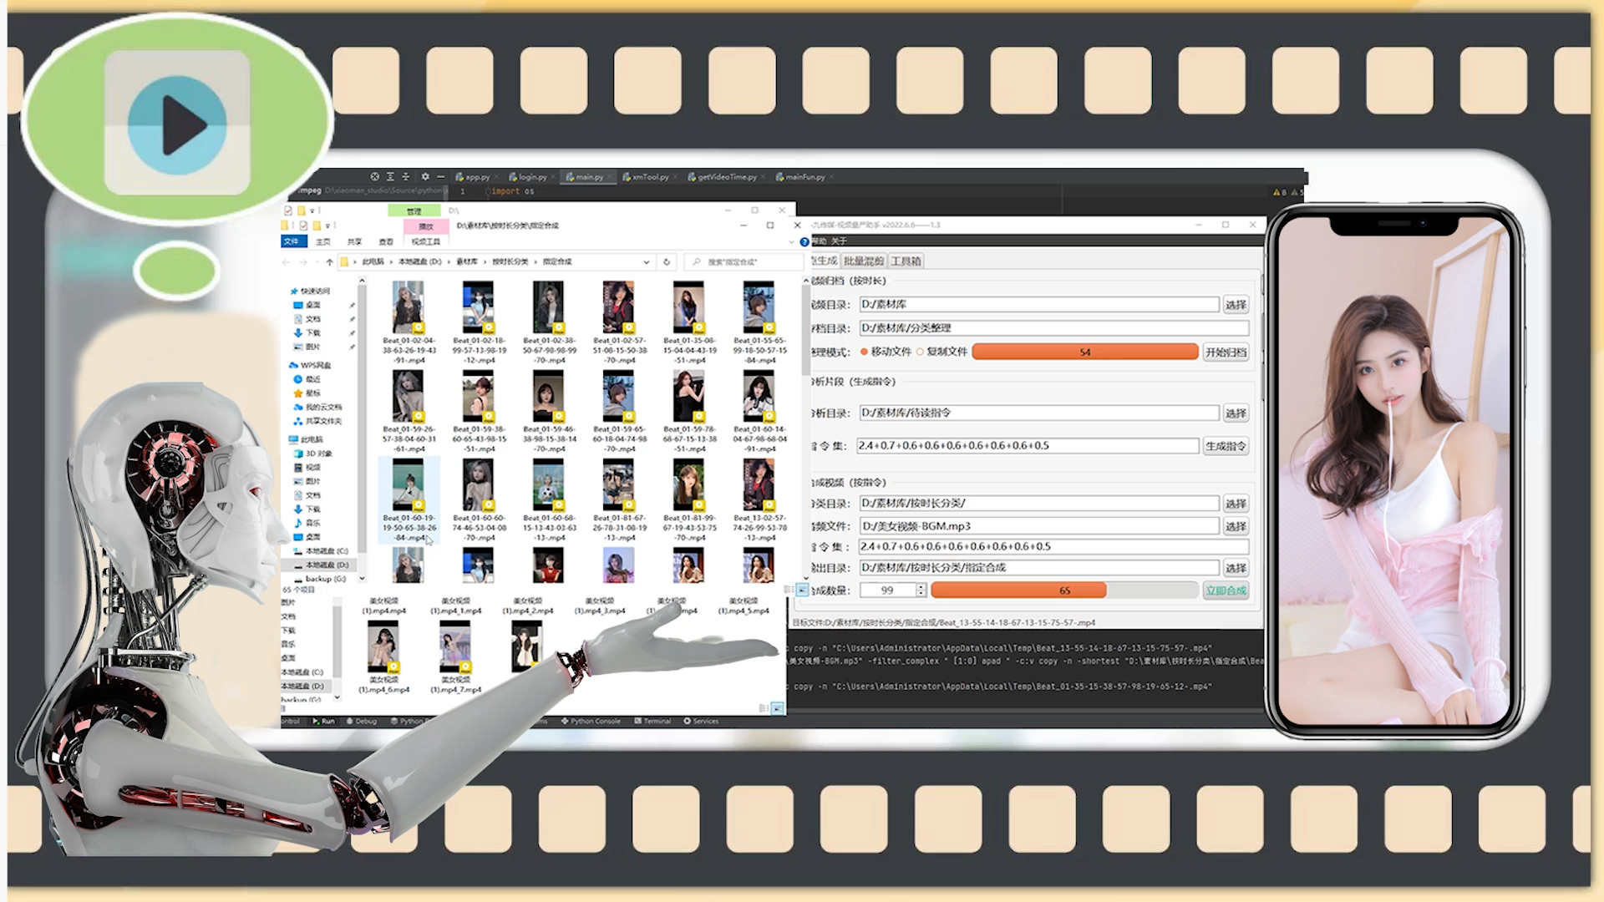Open 星标 under WPS网盘

click(x=307, y=393)
